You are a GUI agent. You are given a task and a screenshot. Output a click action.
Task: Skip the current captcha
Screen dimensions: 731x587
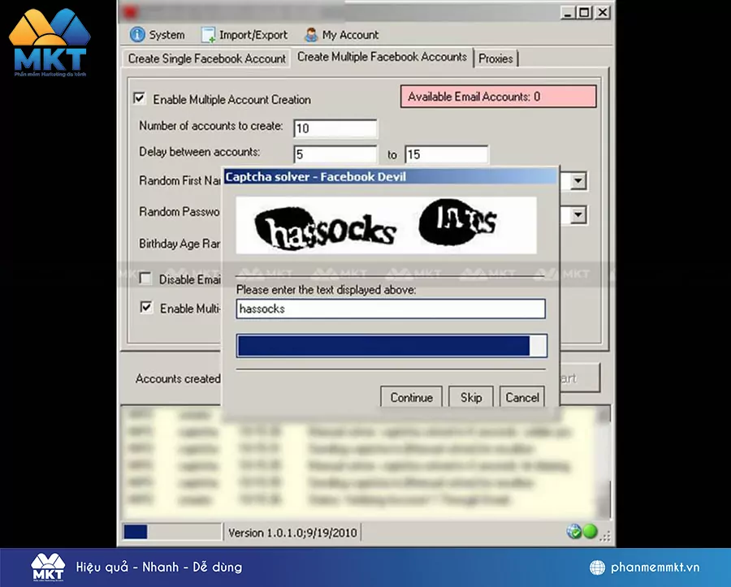pos(470,397)
